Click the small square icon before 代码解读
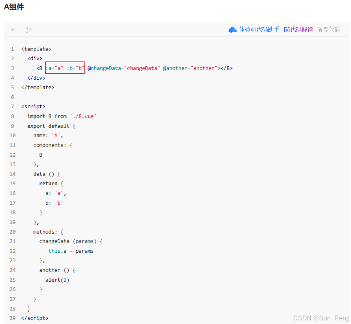The image size is (351, 324). click(288, 29)
